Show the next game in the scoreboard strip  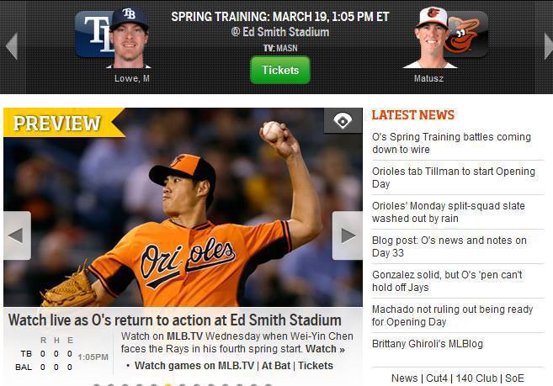tap(548, 45)
